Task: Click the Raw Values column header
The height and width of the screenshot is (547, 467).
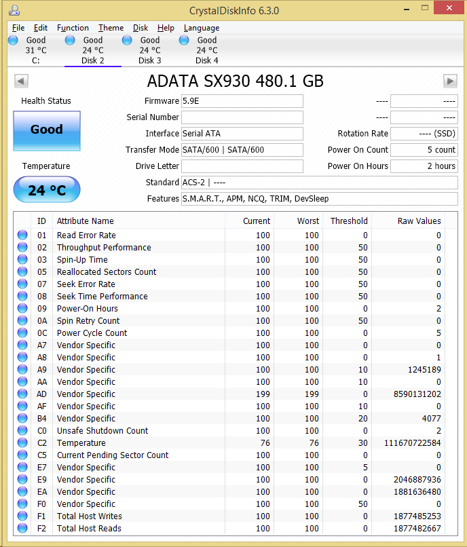Action: click(419, 221)
